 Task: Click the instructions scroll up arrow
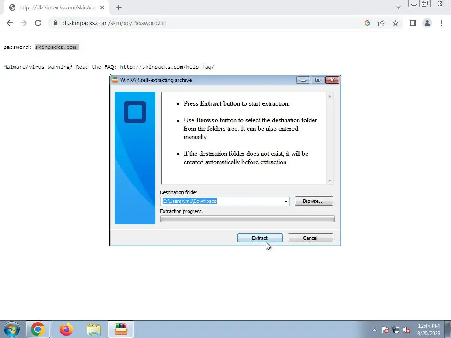(x=330, y=96)
